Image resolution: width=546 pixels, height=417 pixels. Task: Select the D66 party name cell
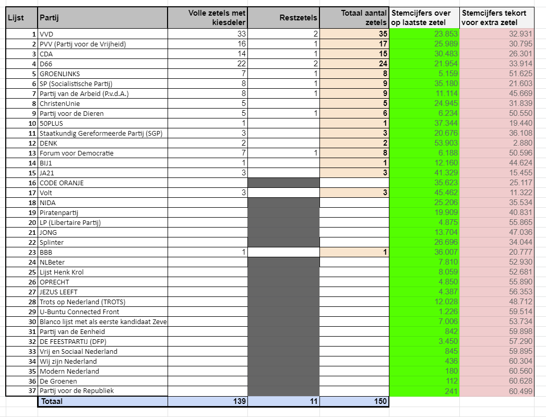(x=103, y=64)
